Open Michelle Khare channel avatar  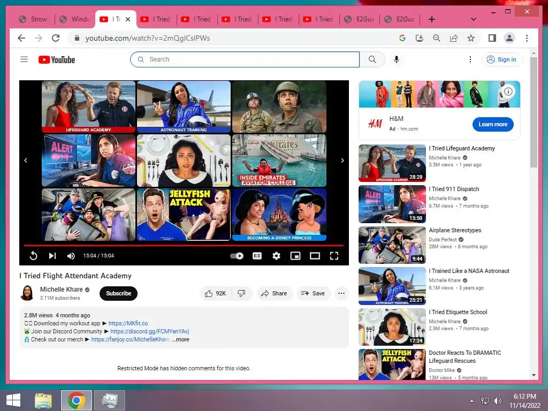(x=27, y=293)
